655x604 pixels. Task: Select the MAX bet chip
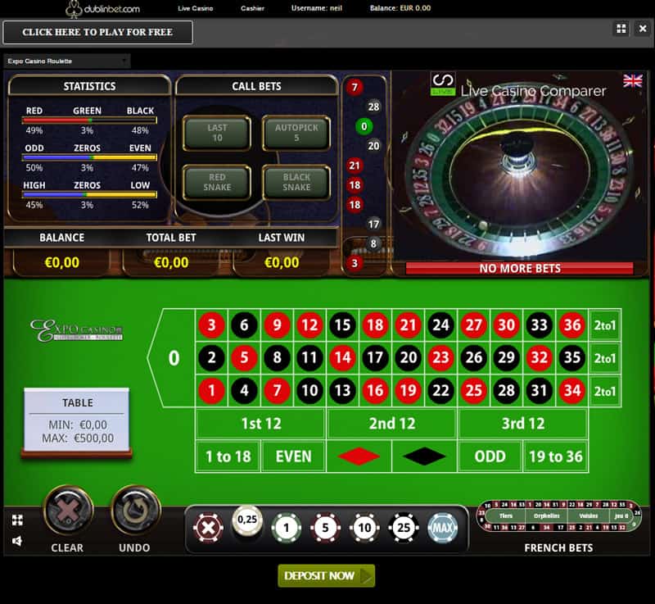443,528
